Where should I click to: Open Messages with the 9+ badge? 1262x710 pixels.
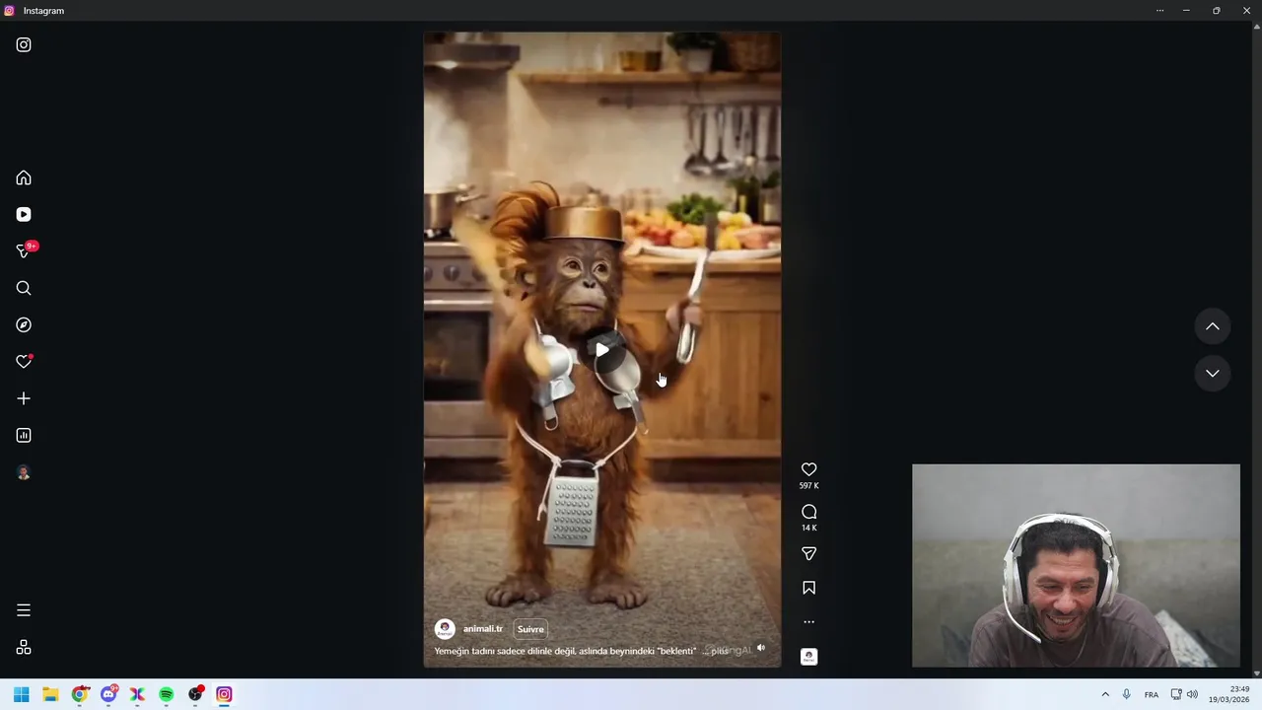coord(26,250)
